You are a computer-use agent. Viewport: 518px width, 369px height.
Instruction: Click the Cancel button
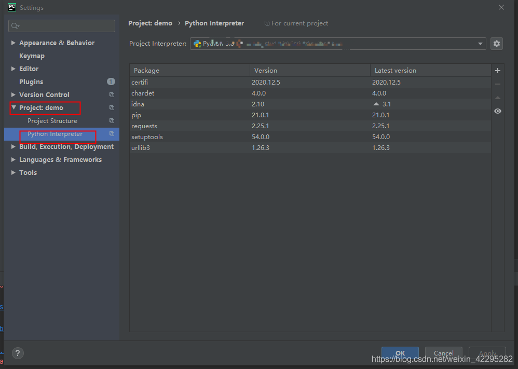[443, 353]
